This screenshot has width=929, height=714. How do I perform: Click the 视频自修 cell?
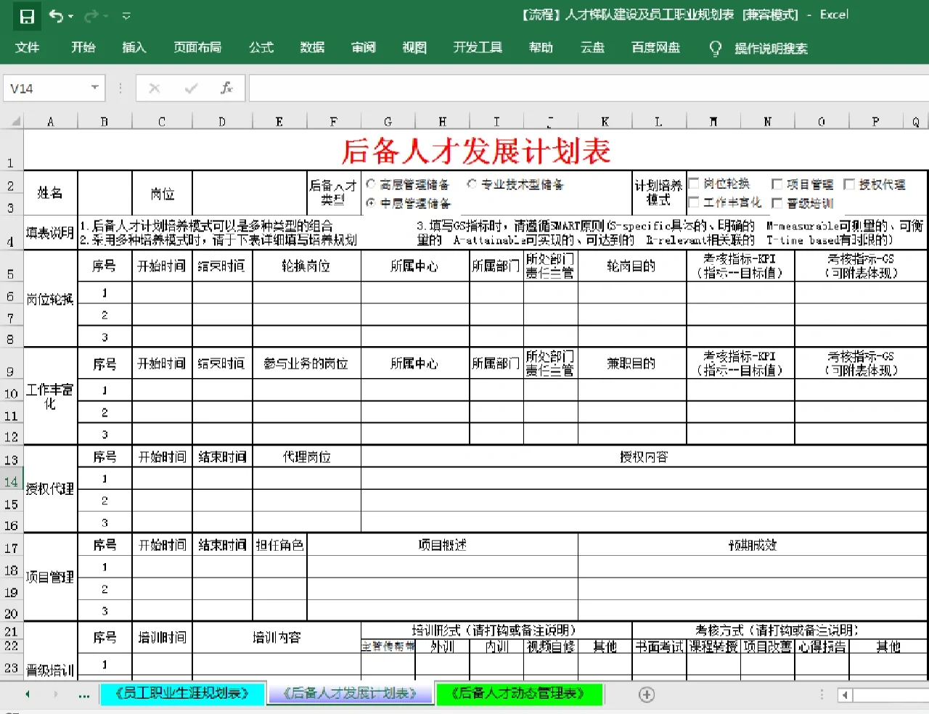tap(551, 647)
